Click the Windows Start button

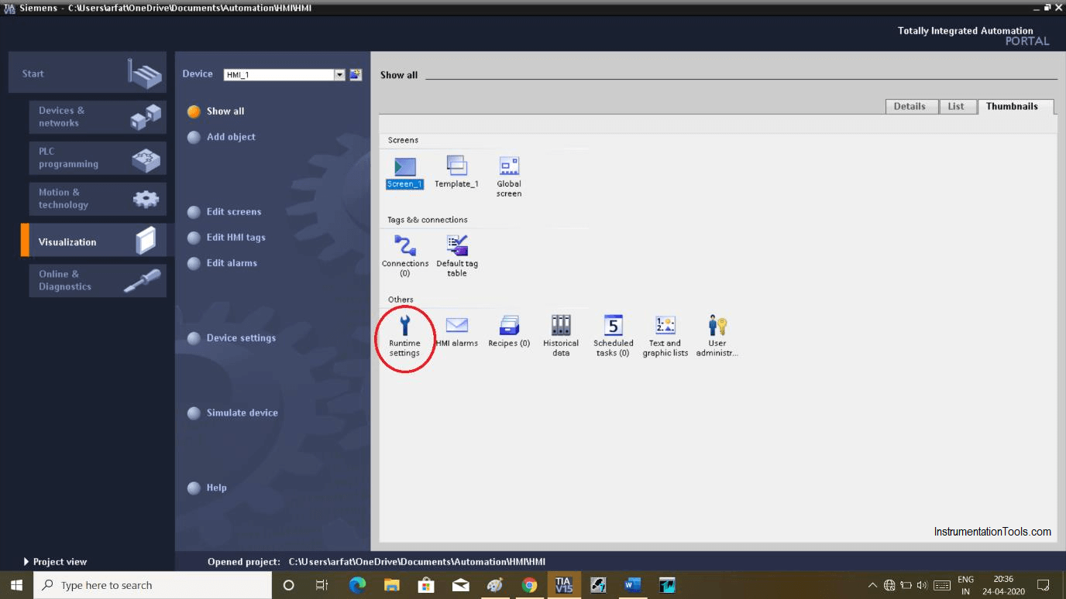16,585
